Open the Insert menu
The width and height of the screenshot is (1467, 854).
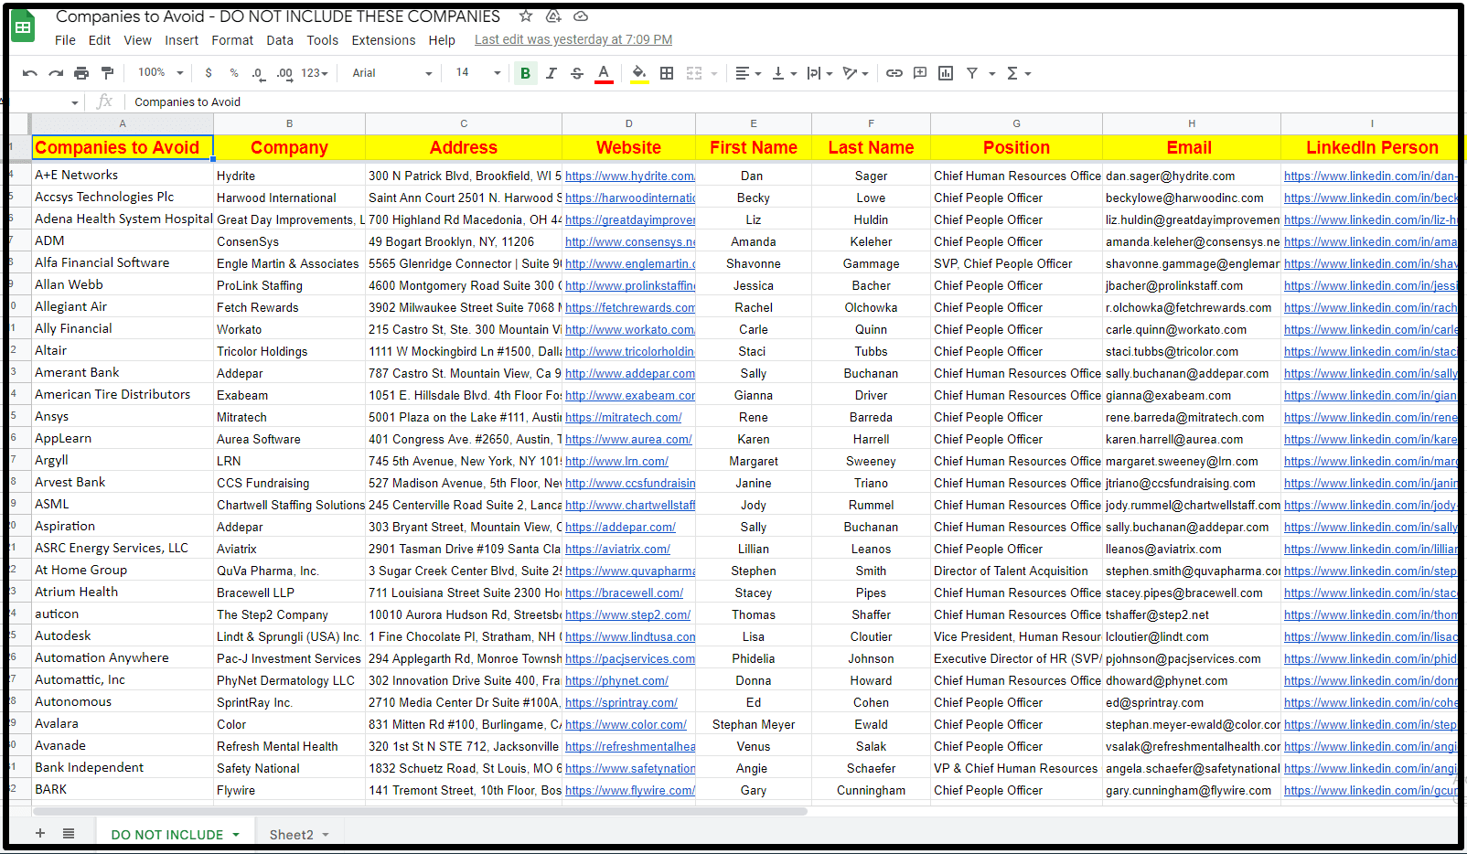(x=181, y=40)
